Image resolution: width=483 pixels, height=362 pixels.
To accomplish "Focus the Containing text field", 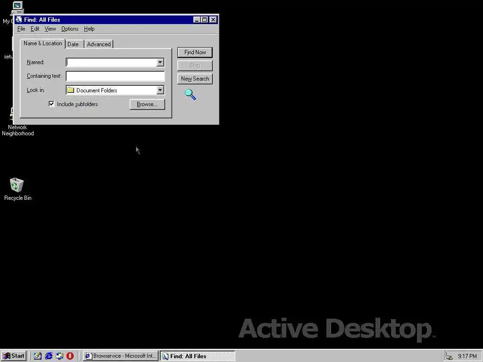I will coord(116,76).
